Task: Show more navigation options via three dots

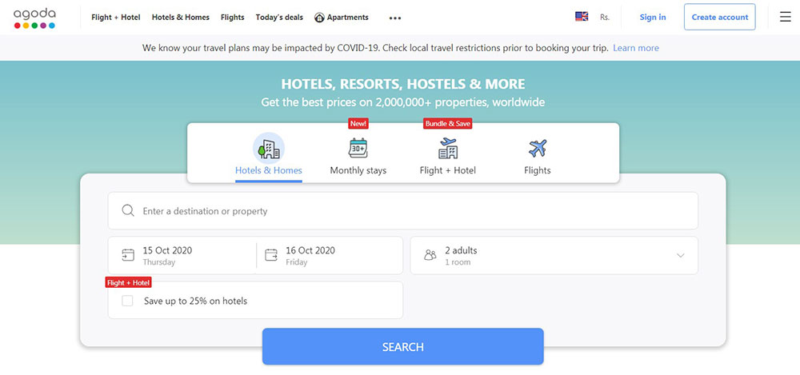Action: tap(395, 18)
